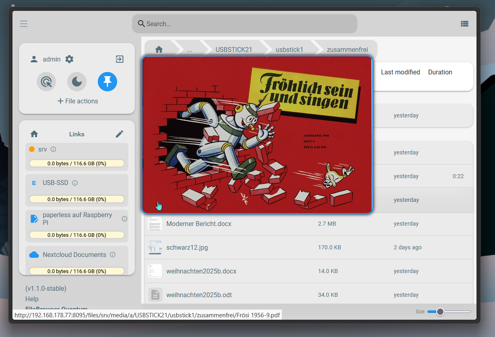Open the Help link

[32, 299]
